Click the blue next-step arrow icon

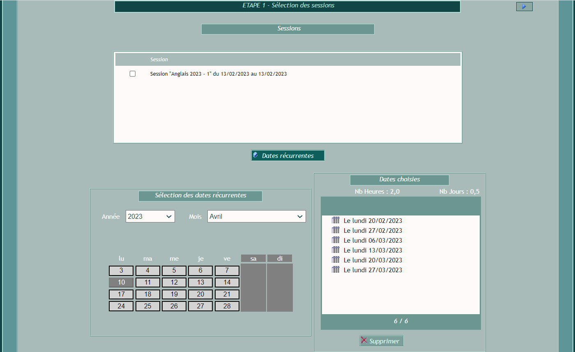pos(524,7)
